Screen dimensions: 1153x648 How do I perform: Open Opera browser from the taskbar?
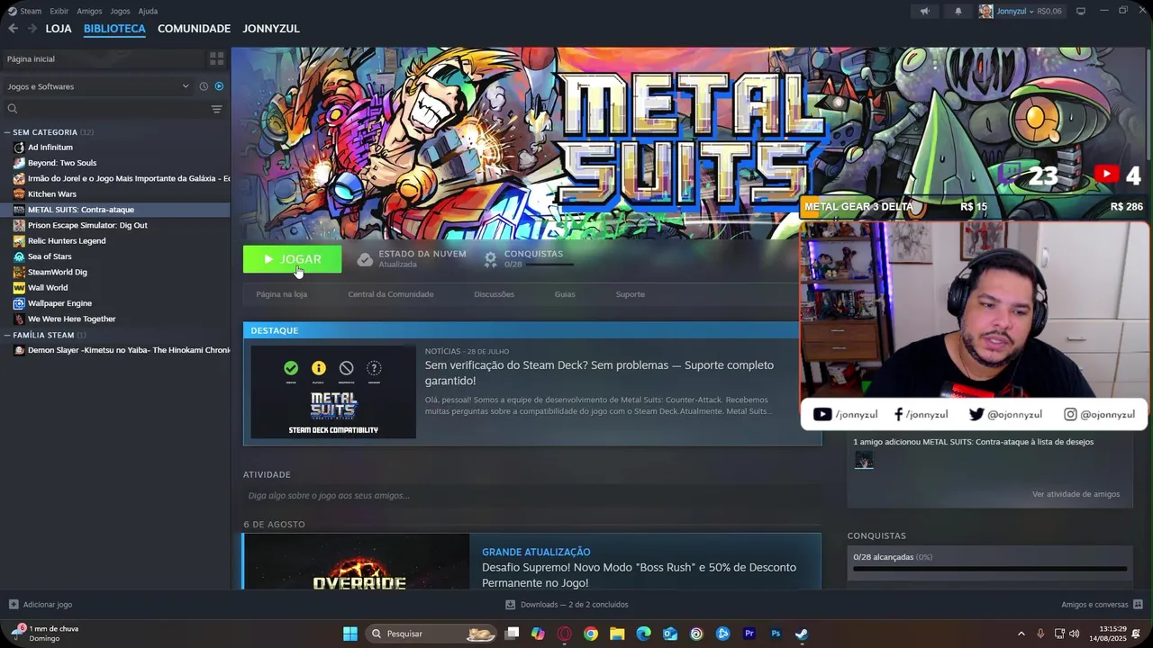[x=565, y=634]
